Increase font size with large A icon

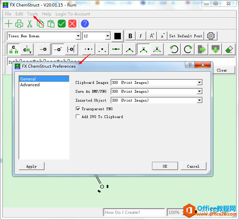[x=151, y=36]
